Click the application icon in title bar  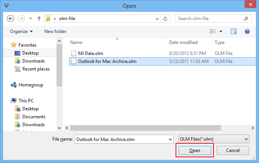tap(7, 5)
